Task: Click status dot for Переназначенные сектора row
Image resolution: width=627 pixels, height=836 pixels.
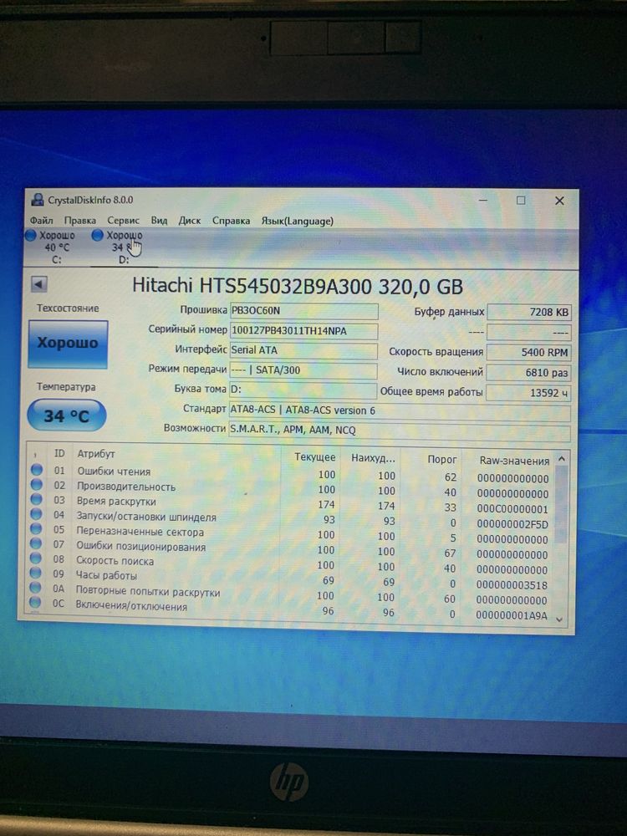Action: 36,528
